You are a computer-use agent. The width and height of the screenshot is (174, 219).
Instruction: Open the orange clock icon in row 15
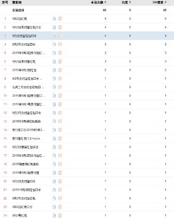tap(60, 138)
